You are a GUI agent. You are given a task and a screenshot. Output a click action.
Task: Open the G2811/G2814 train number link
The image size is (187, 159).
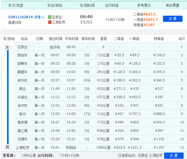tap(20, 17)
